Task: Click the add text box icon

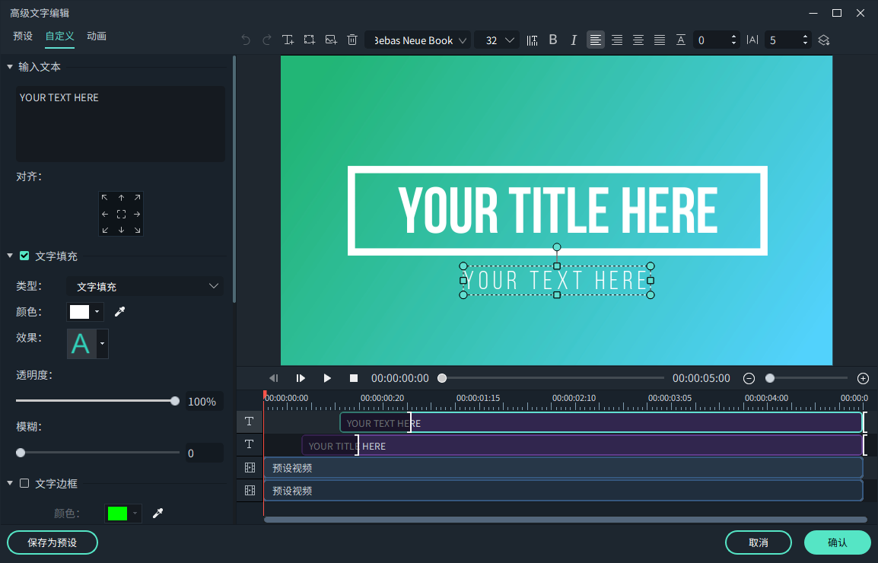Action: tap(288, 40)
